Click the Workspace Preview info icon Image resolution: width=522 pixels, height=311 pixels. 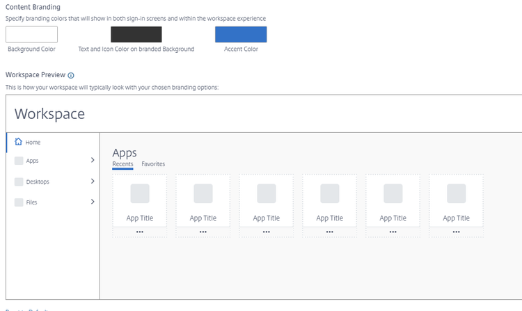[71, 75]
